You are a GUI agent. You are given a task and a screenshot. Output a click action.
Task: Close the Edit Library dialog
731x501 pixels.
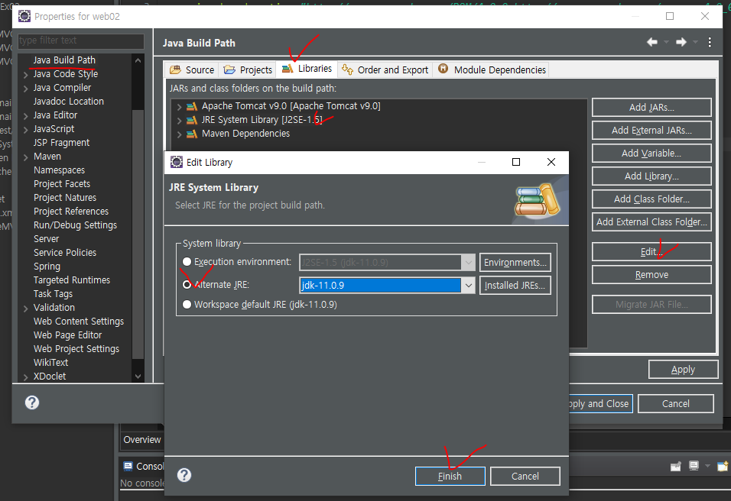click(x=551, y=162)
